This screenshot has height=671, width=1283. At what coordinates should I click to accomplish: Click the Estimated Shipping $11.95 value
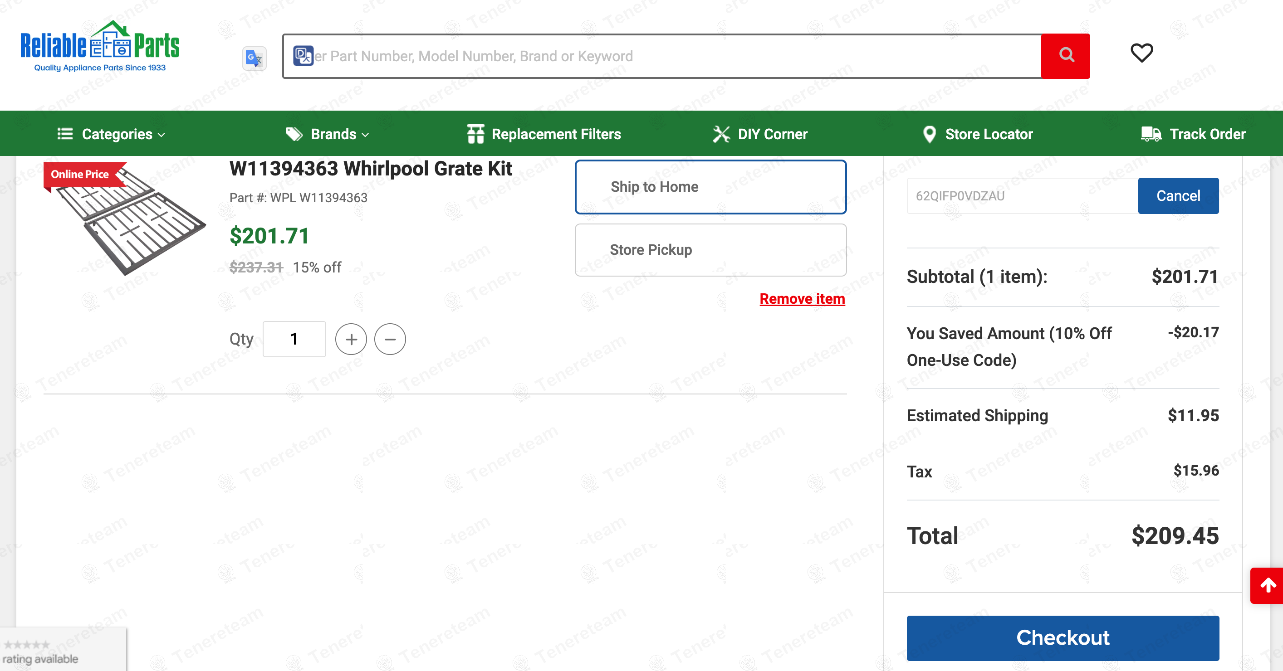[1193, 415]
